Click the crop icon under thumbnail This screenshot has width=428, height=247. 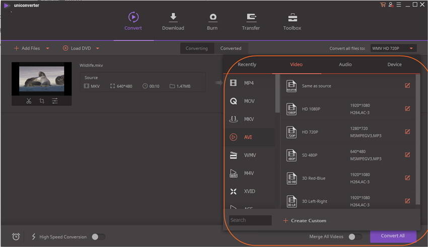tap(42, 101)
